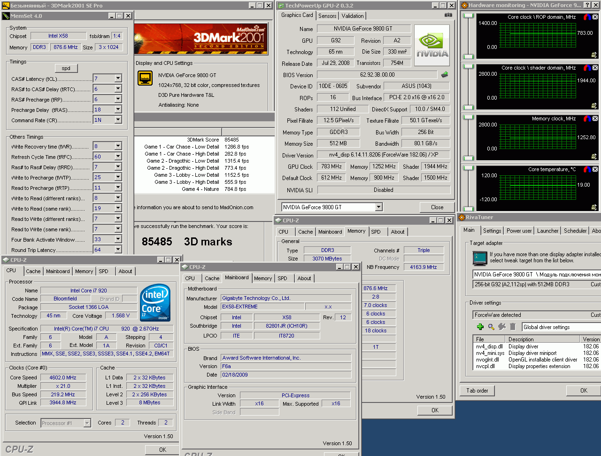The height and width of the screenshot is (456, 601).
Task: Click BIOS save icon next to BIOS Version
Action: point(445,74)
